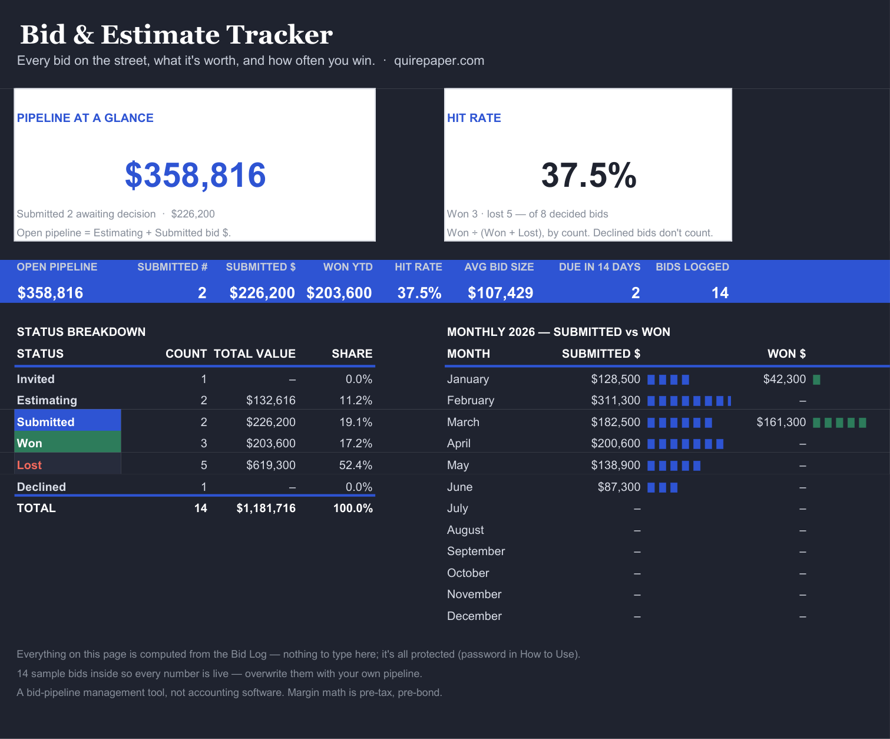Click the HIT RATE 37.5% cell in the KPI bar
This screenshot has height=739, width=890.
click(x=419, y=293)
